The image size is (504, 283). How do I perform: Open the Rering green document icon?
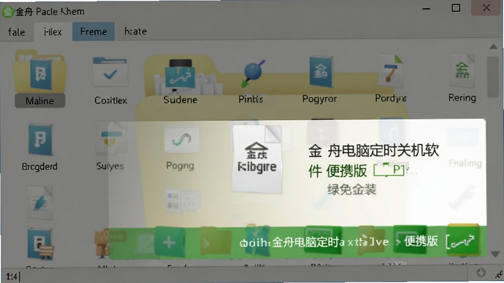coord(462,71)
